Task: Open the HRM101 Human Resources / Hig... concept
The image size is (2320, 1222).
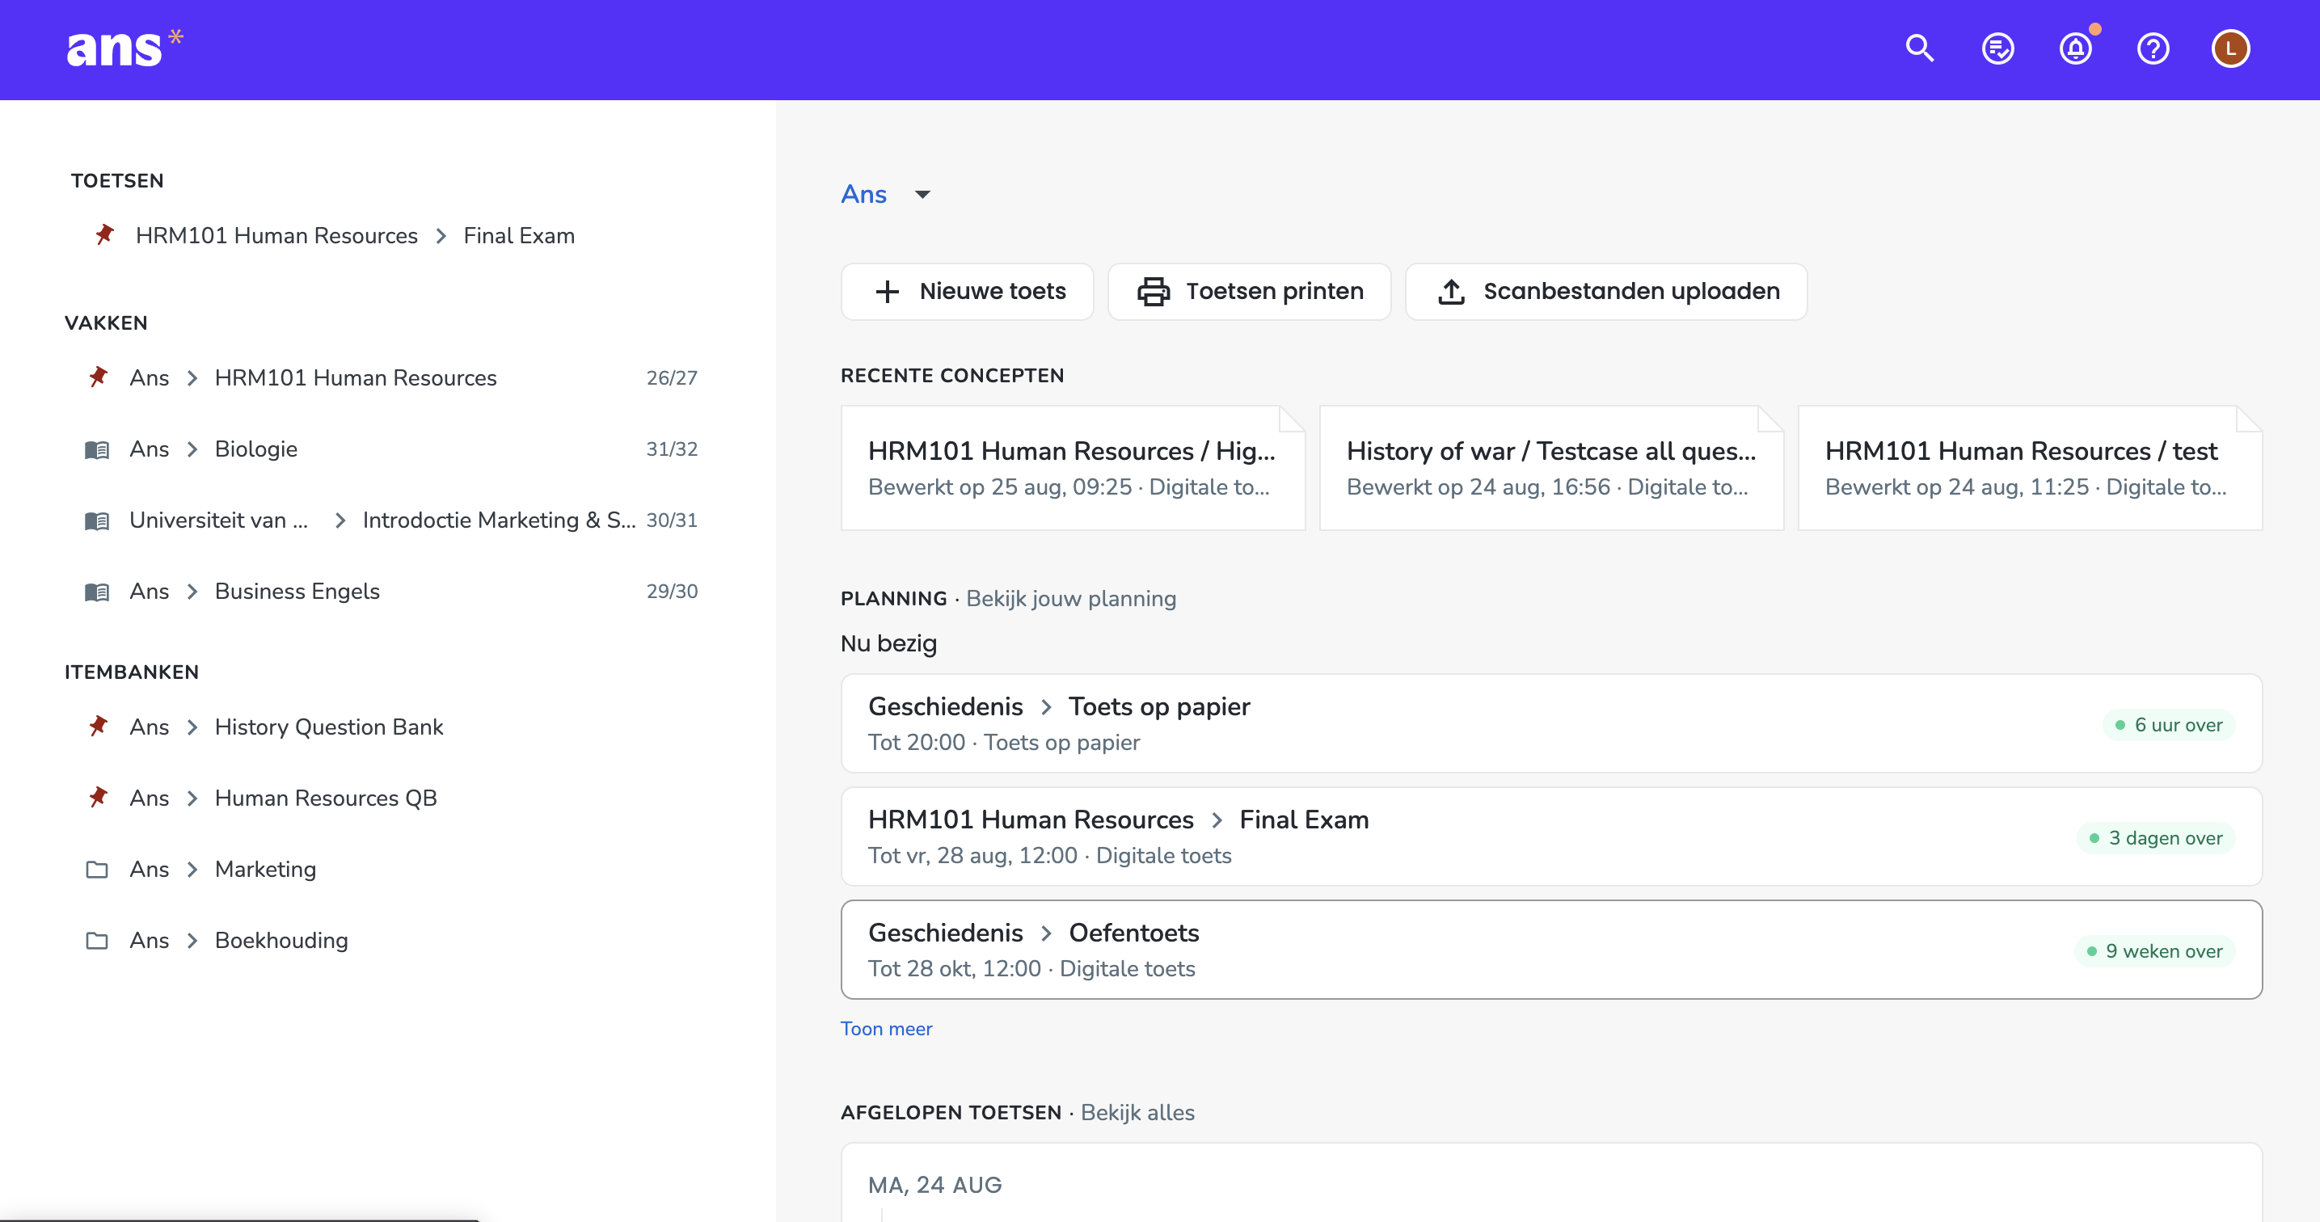Action: pyautogui.click(x=1073, y=468)
